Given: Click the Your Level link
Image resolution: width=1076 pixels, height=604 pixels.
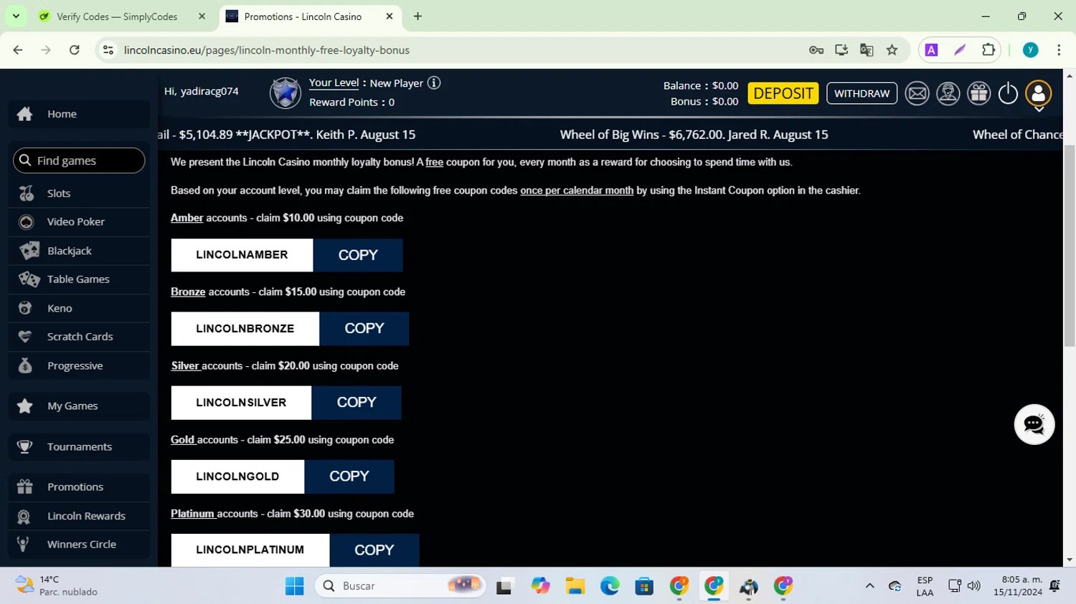Looking at the screenshot, I should [334, 82].
